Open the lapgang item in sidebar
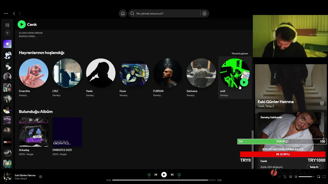 click(7, 142)
